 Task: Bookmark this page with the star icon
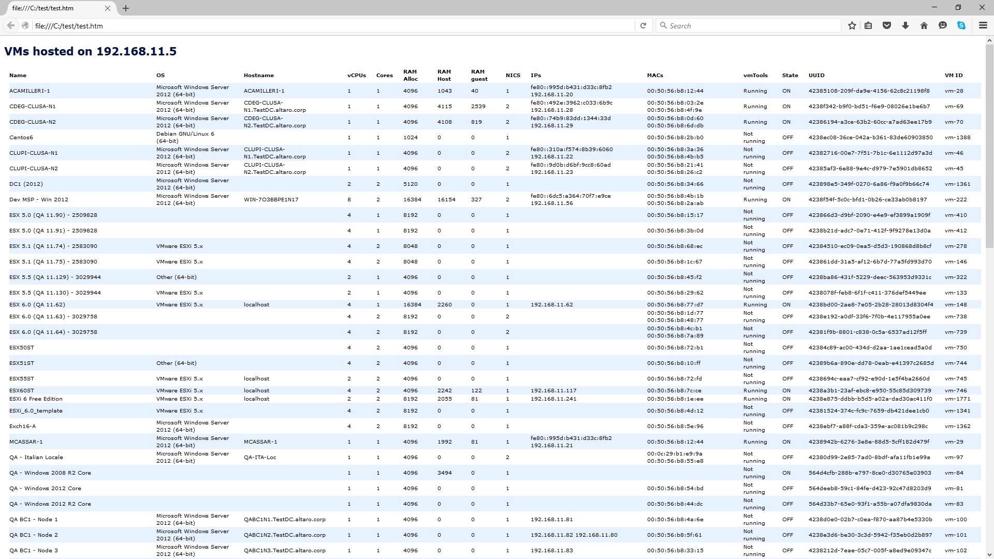coord(852,25)
